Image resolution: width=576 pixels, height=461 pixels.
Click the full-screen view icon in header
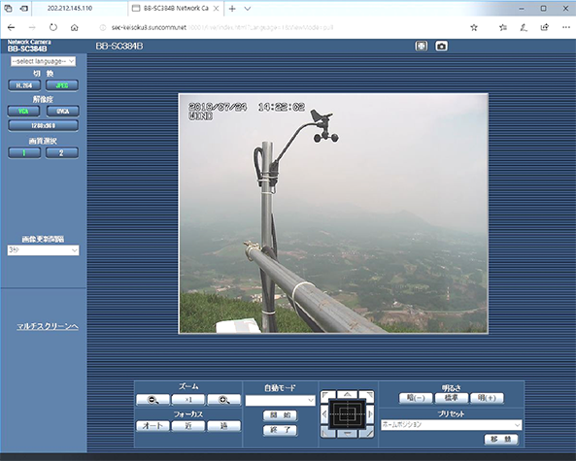[421, 47]
